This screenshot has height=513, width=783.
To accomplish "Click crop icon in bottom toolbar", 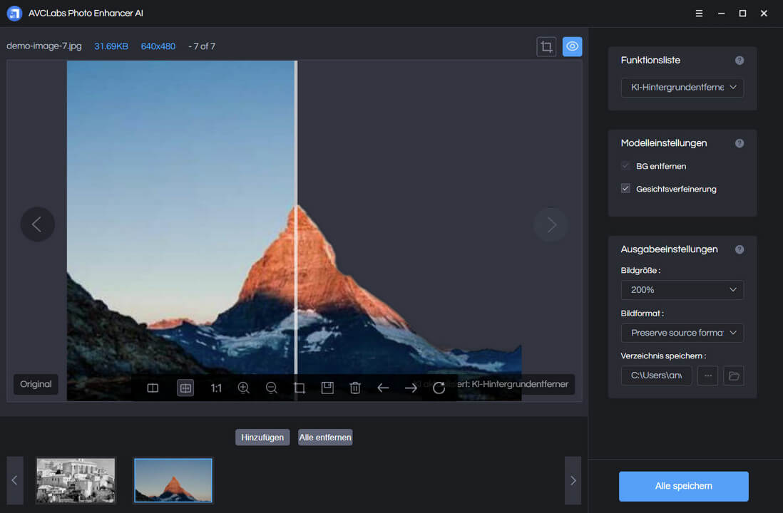I will pyautogui.click(x=300, y=388).
